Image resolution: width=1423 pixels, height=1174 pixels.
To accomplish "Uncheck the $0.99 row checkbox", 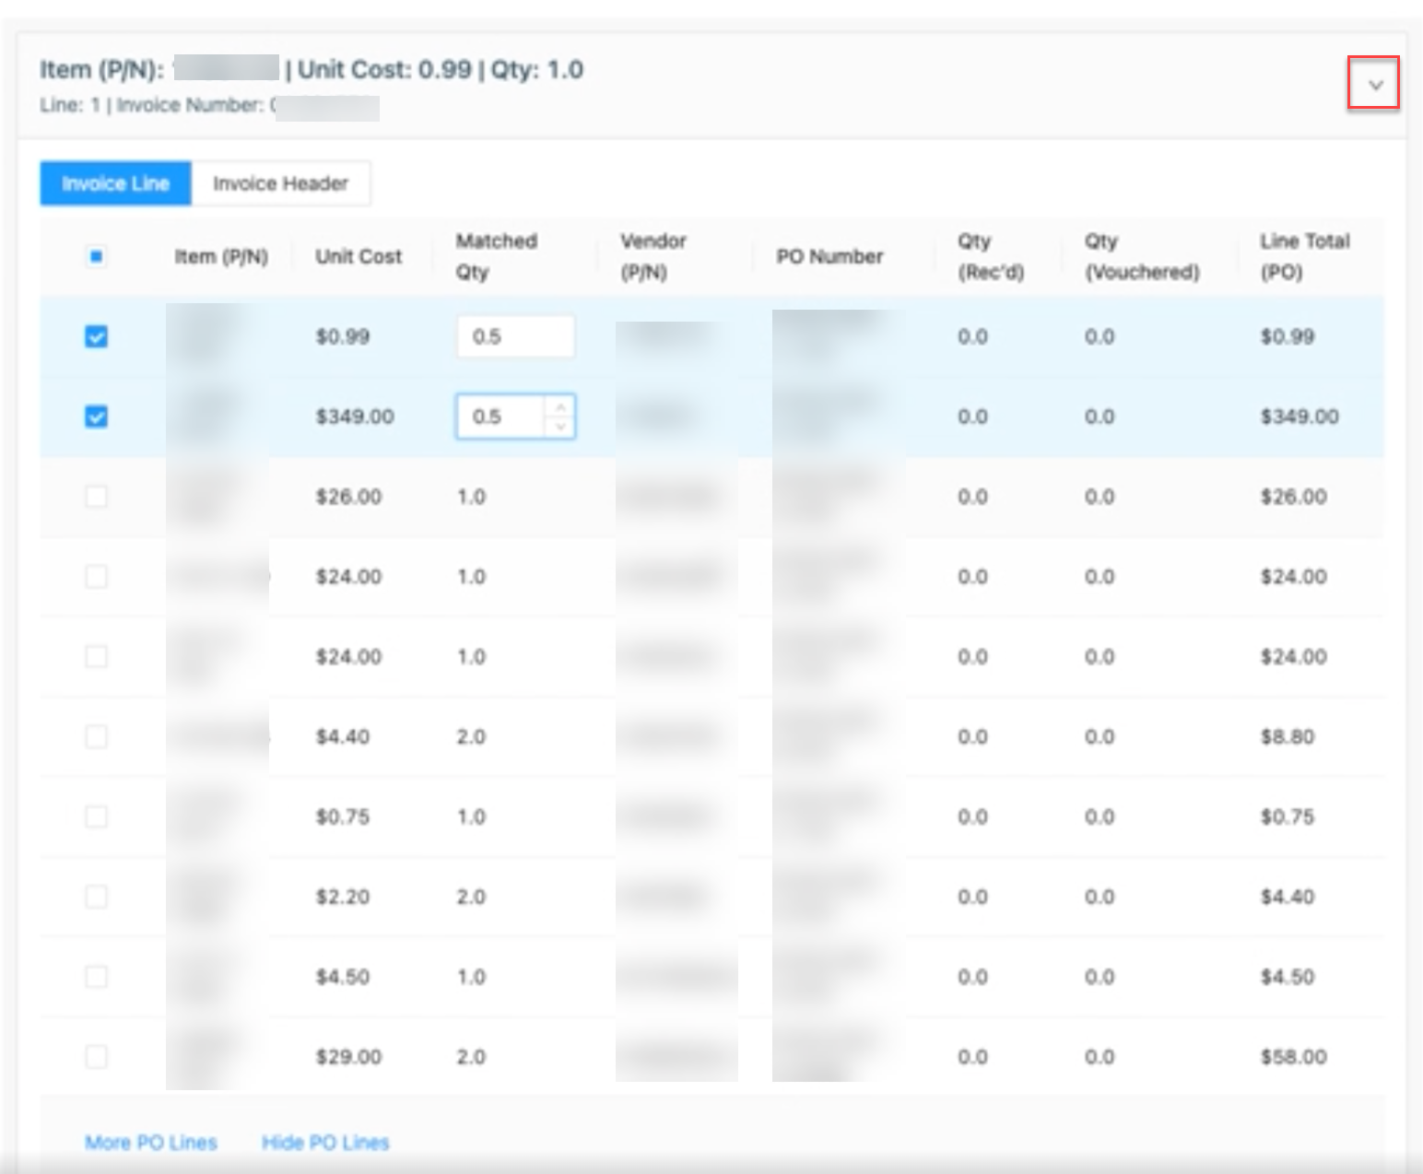I will click(x=96, y=336).
